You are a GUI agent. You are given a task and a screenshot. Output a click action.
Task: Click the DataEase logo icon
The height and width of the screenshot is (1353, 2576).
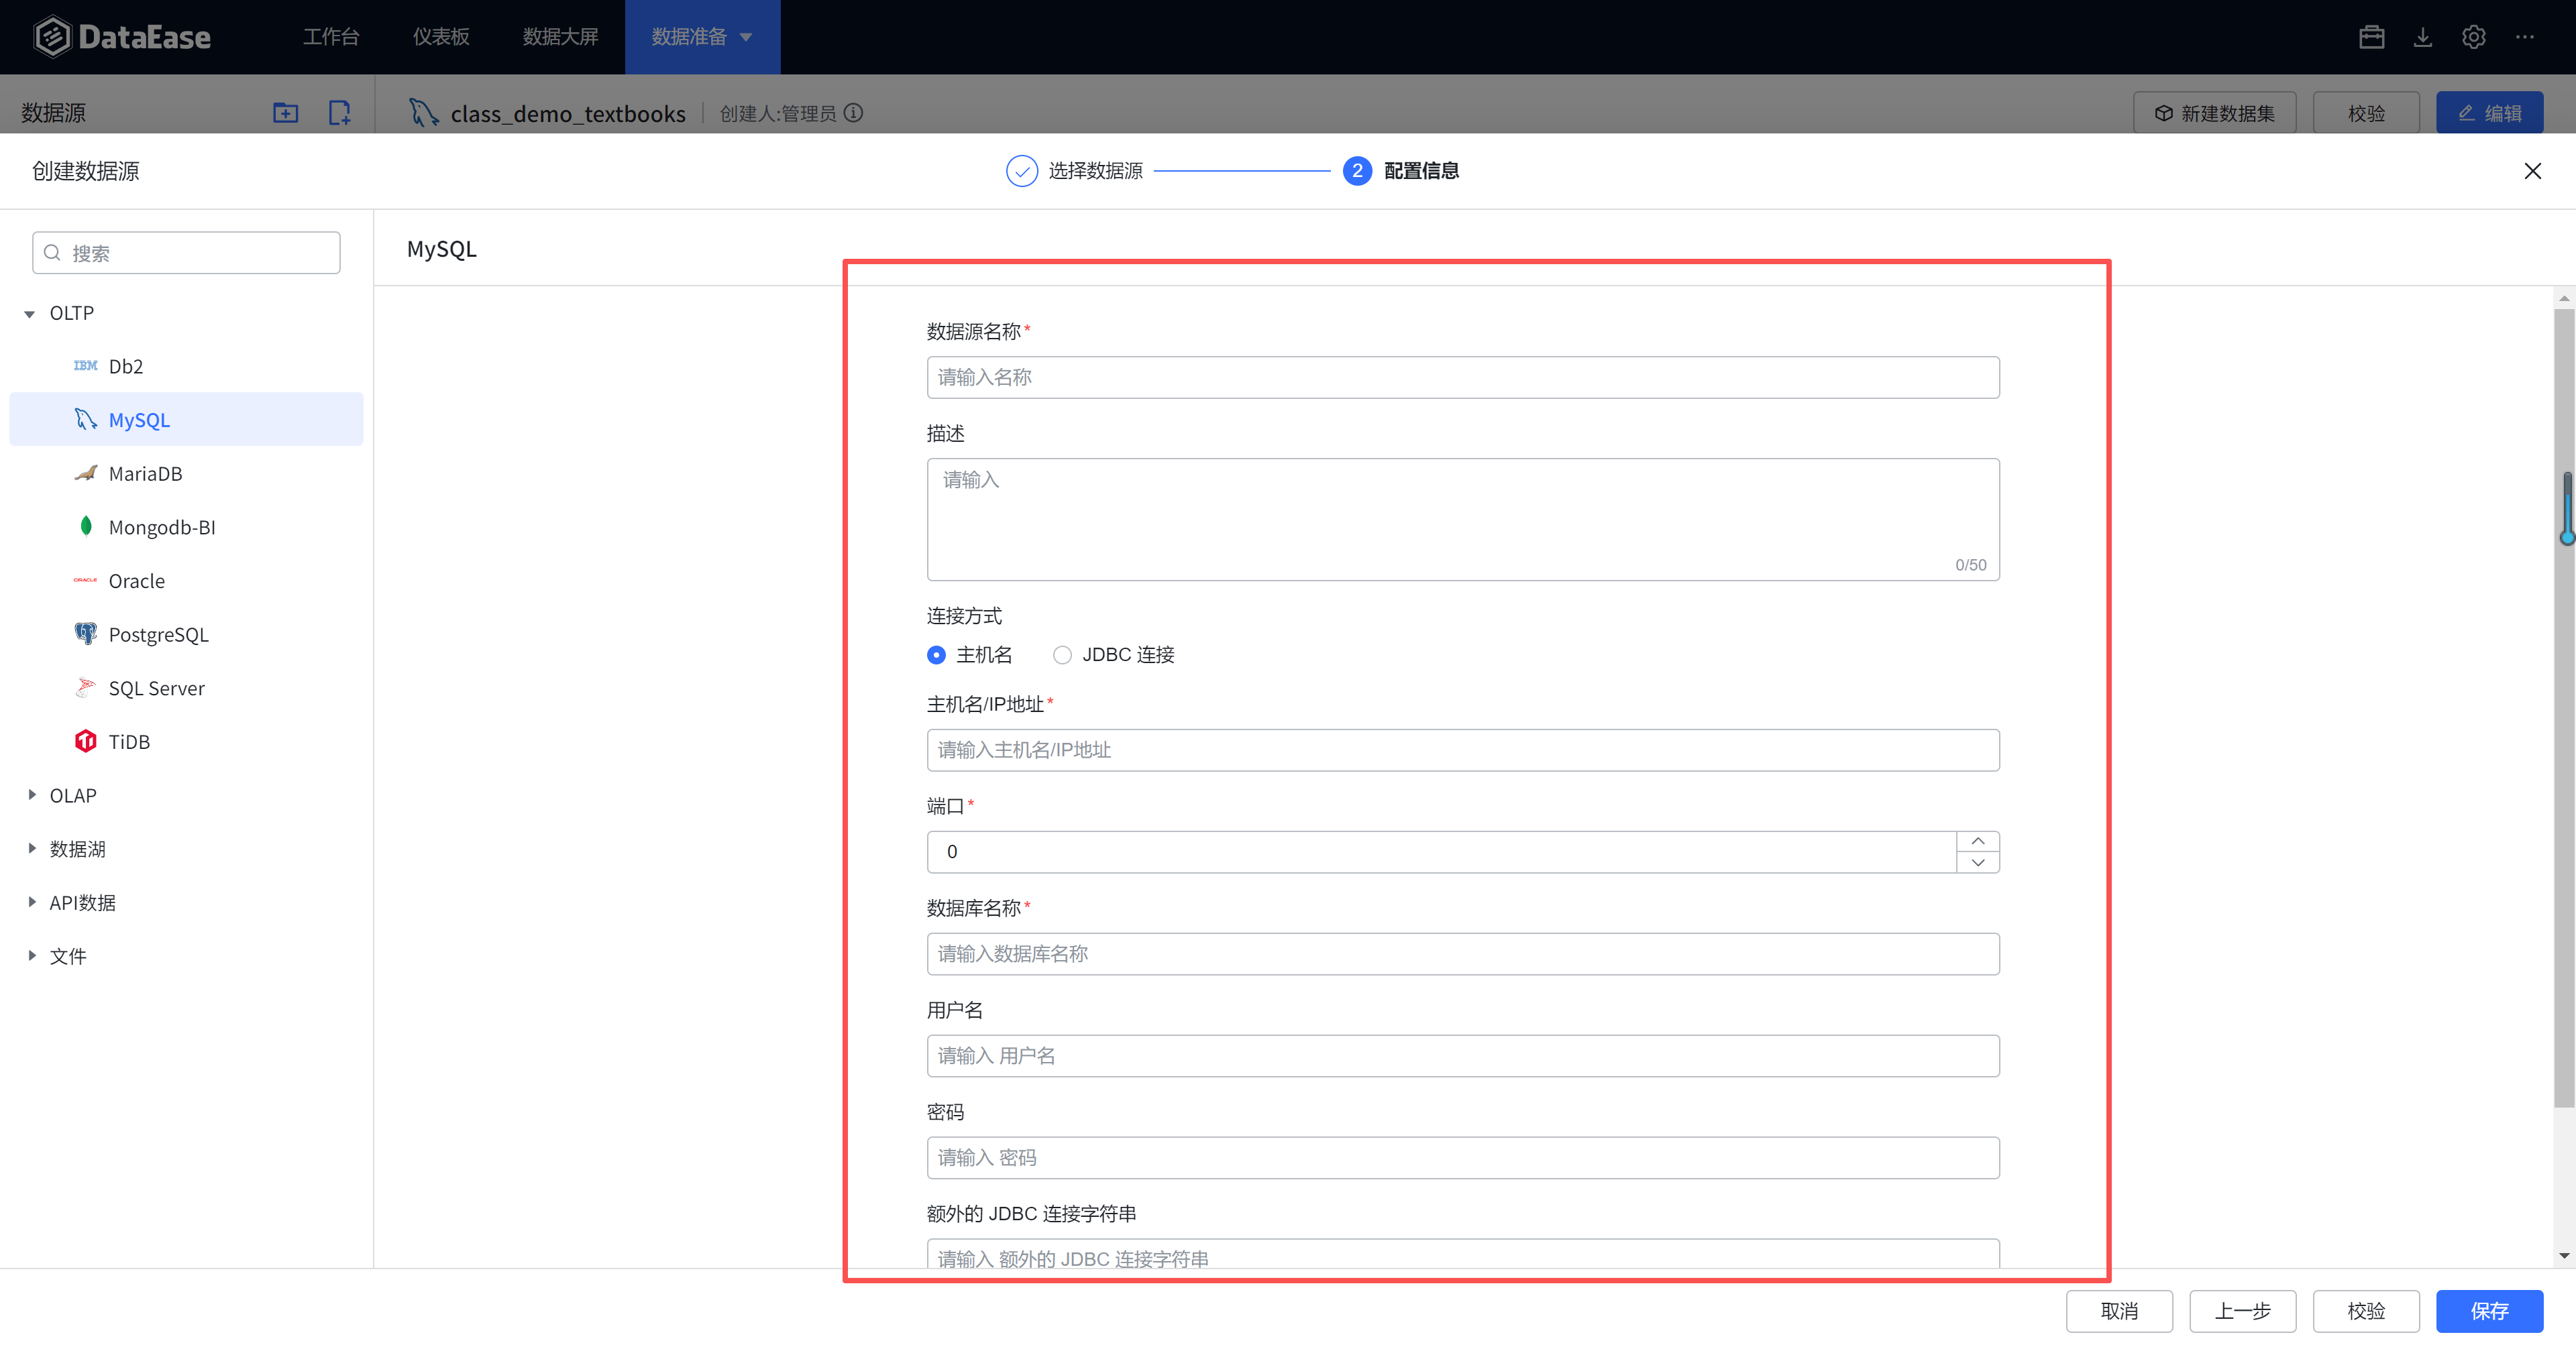(x=52, y=37)
